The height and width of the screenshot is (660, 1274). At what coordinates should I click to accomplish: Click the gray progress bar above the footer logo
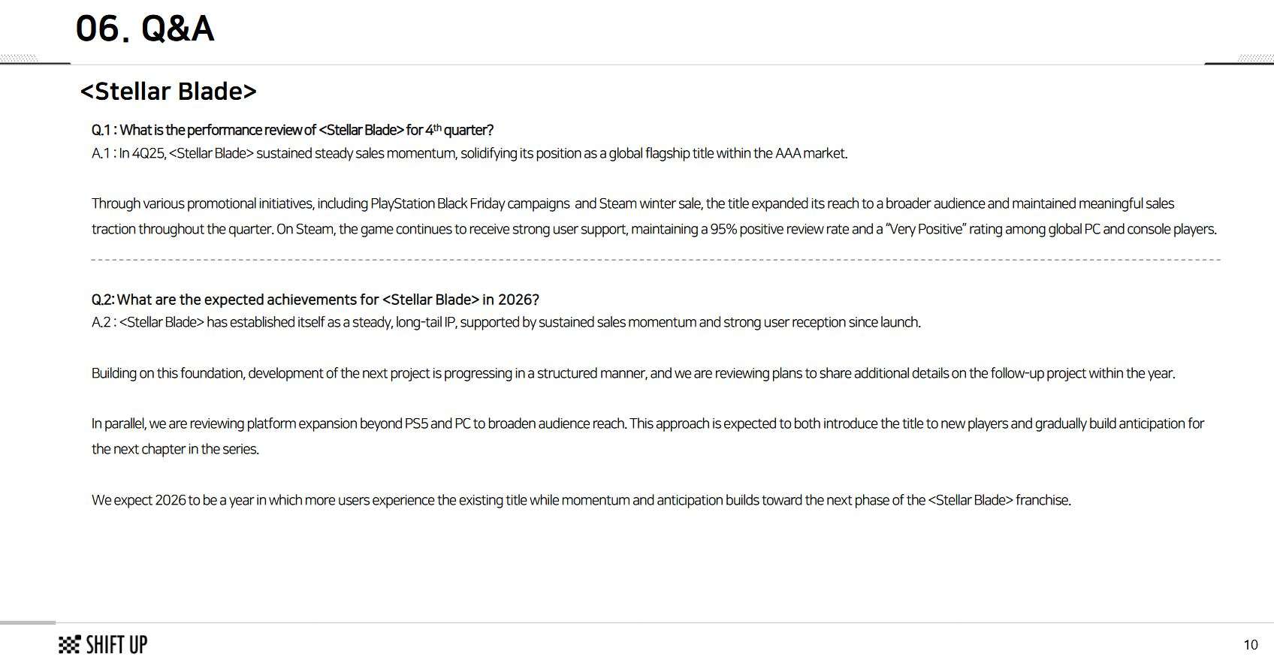pyautogui.click(x=28, y=622)
